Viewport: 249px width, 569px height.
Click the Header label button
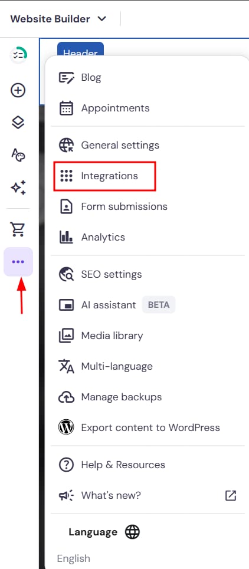coord(81,50)
